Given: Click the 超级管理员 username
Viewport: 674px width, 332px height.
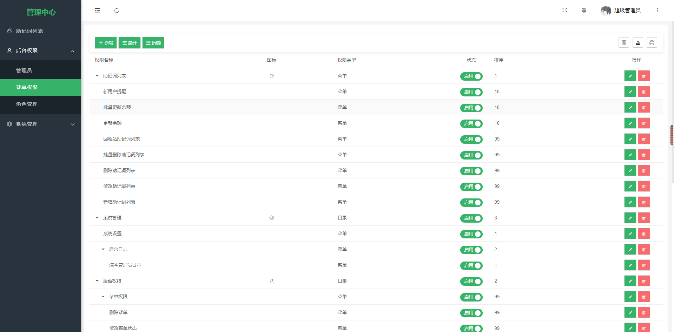Looking at the screenshot, I should tap(627, 11).
